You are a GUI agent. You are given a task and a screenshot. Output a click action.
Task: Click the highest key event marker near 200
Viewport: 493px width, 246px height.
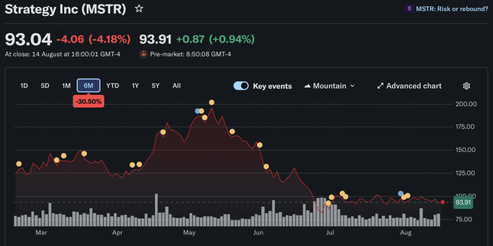coord(212,103)
